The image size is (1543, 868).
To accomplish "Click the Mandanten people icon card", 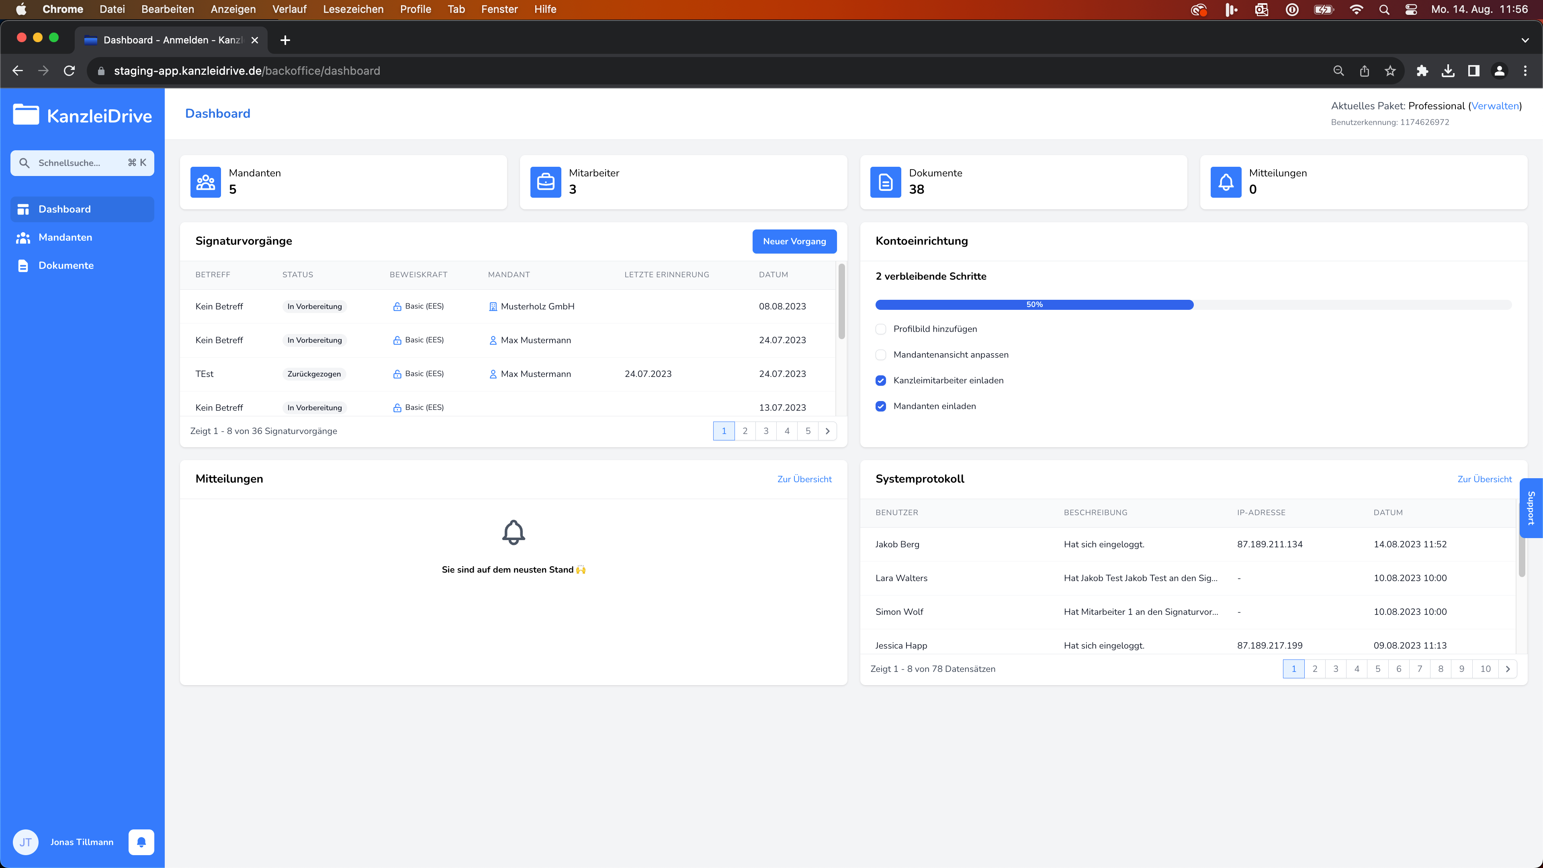I will point(205,182).
